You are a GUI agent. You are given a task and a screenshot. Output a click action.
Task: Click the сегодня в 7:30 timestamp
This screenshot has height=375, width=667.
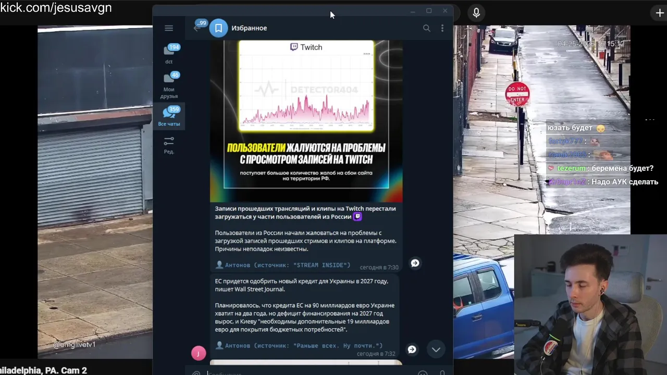pyautogui.click(x=379, y=267)
